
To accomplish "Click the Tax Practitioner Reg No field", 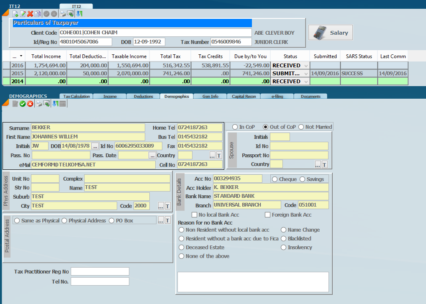I will [100, 272].
